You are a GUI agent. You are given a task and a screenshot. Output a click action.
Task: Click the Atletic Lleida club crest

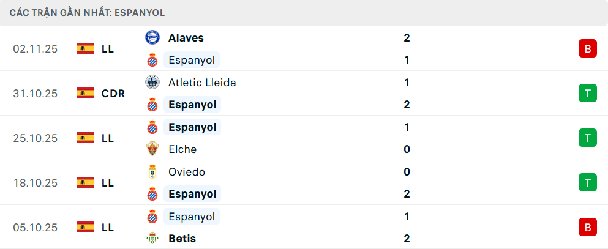click(152, 83)
